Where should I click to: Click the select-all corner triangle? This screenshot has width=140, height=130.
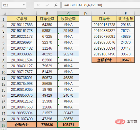pyautogui.click(x=5, y=13)
